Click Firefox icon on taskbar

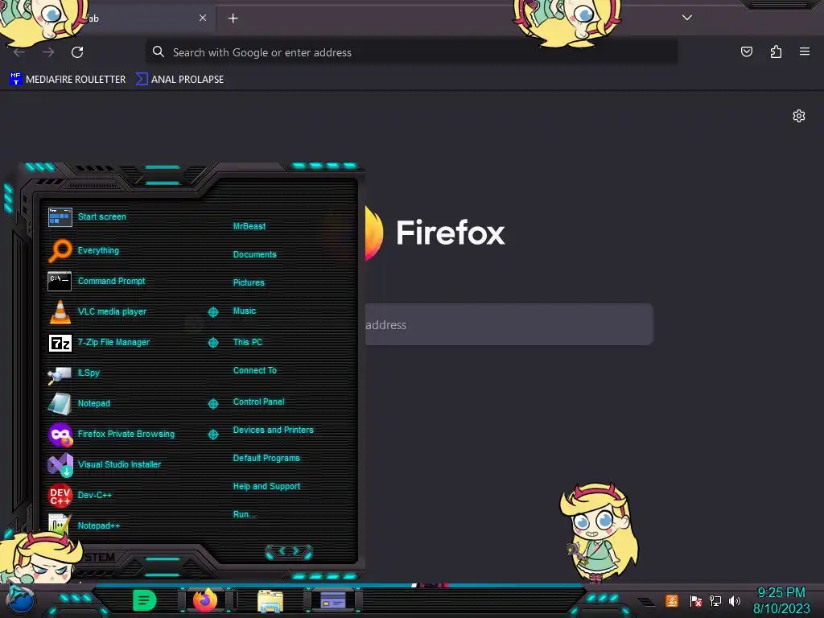[205, 600]
